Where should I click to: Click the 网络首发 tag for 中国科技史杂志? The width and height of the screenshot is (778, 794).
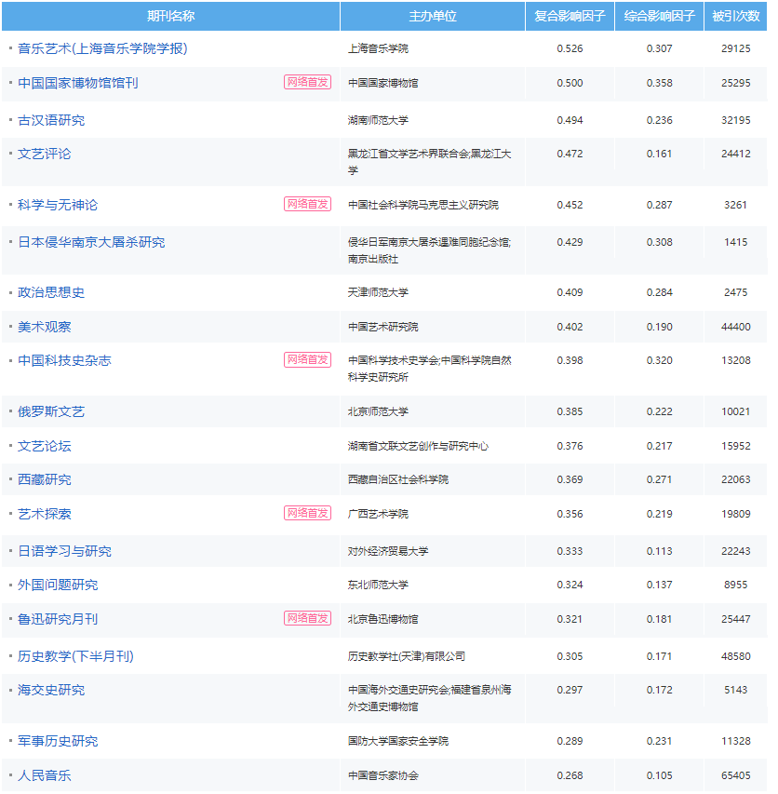[305, 357]
